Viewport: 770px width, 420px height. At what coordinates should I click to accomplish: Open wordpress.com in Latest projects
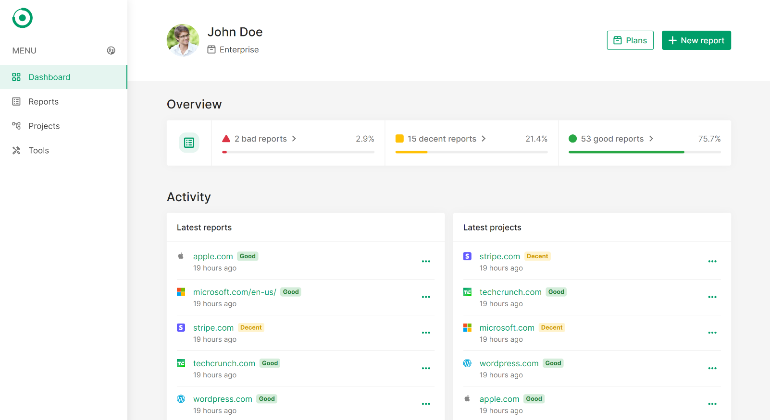coord(509,363)
